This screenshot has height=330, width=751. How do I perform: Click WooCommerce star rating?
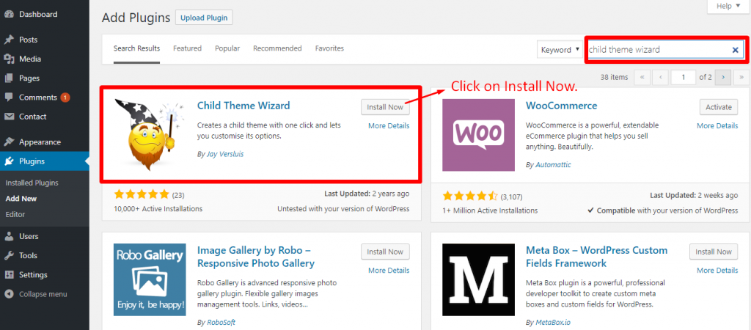[x=470, y=197]
